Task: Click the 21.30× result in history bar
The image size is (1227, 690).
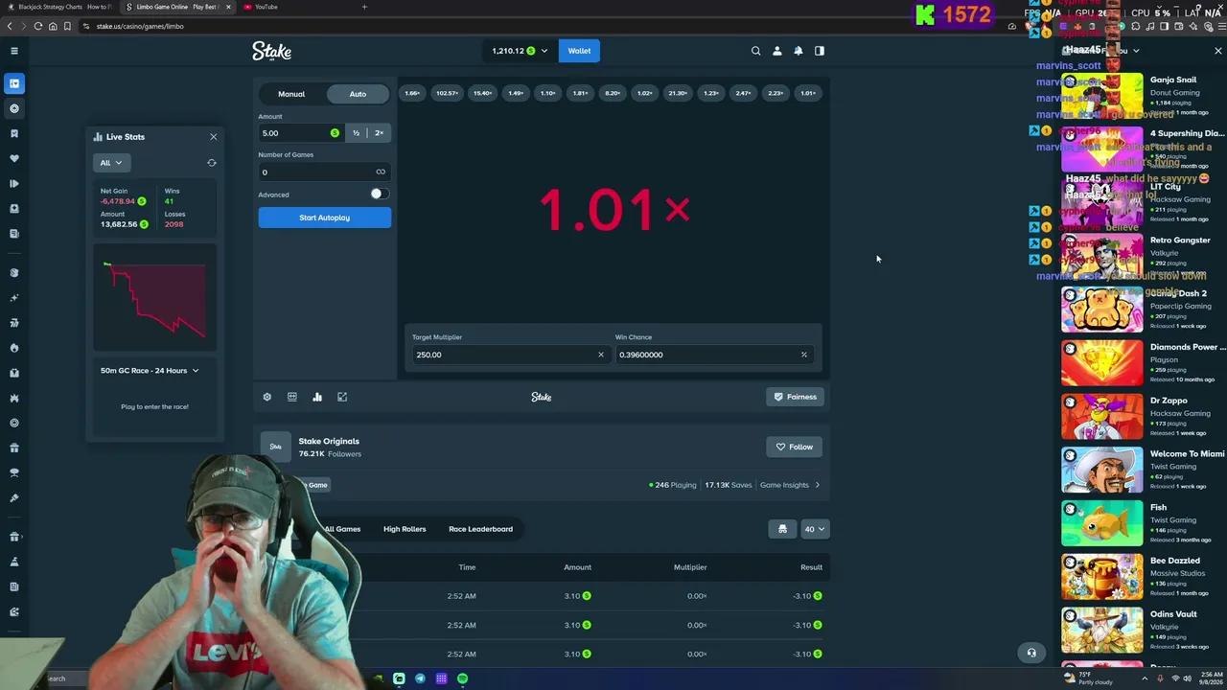Action: point(678,93)
